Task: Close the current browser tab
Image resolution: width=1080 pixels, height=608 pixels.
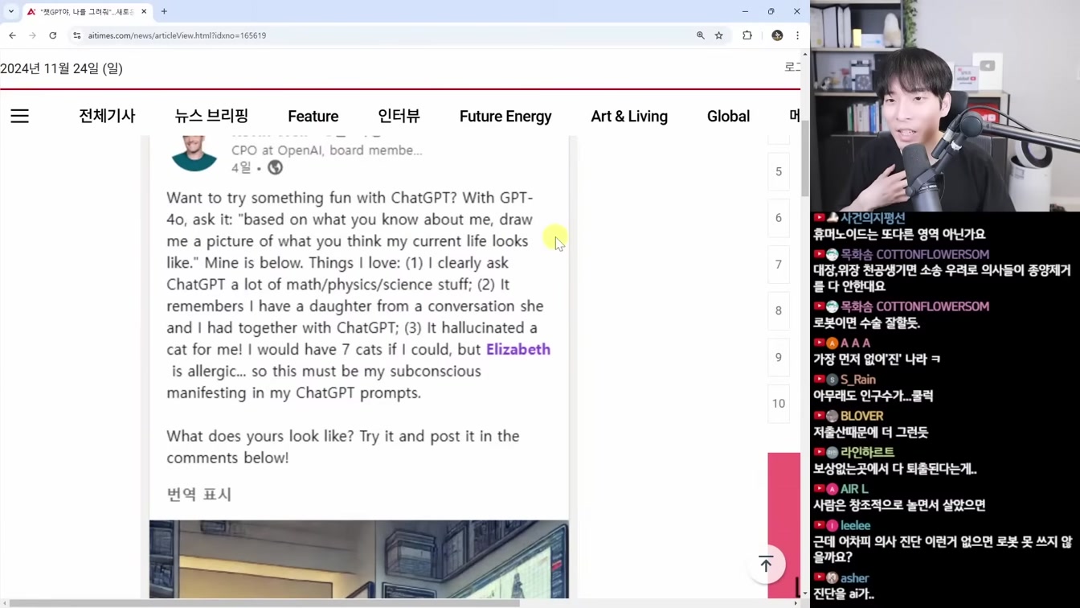Action: (x=144, y=11)
